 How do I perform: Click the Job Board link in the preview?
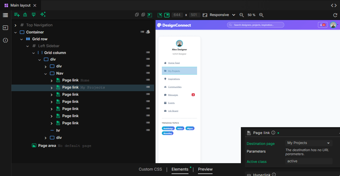click(x=173, y=111)
